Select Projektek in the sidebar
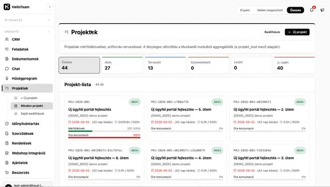 (27, 88)
